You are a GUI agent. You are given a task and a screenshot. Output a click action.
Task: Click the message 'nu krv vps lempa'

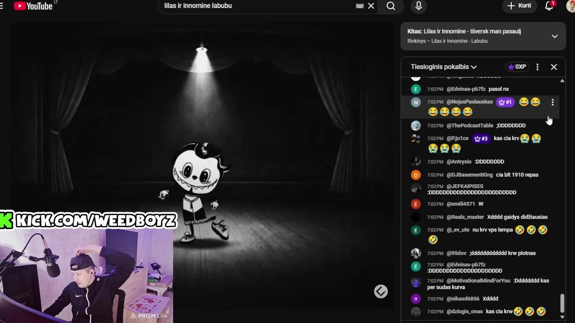tap(493, 230)
